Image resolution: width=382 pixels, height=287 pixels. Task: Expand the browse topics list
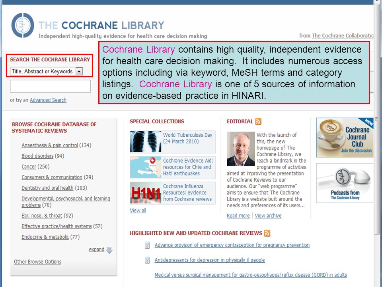pos(96,250)
